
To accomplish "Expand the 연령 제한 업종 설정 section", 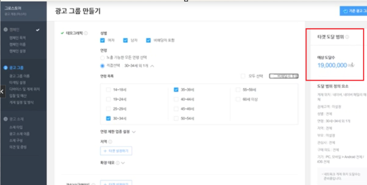I will point(134,132).
